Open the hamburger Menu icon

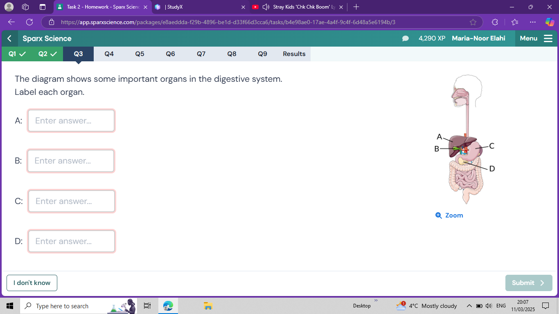tap(548, 38)
